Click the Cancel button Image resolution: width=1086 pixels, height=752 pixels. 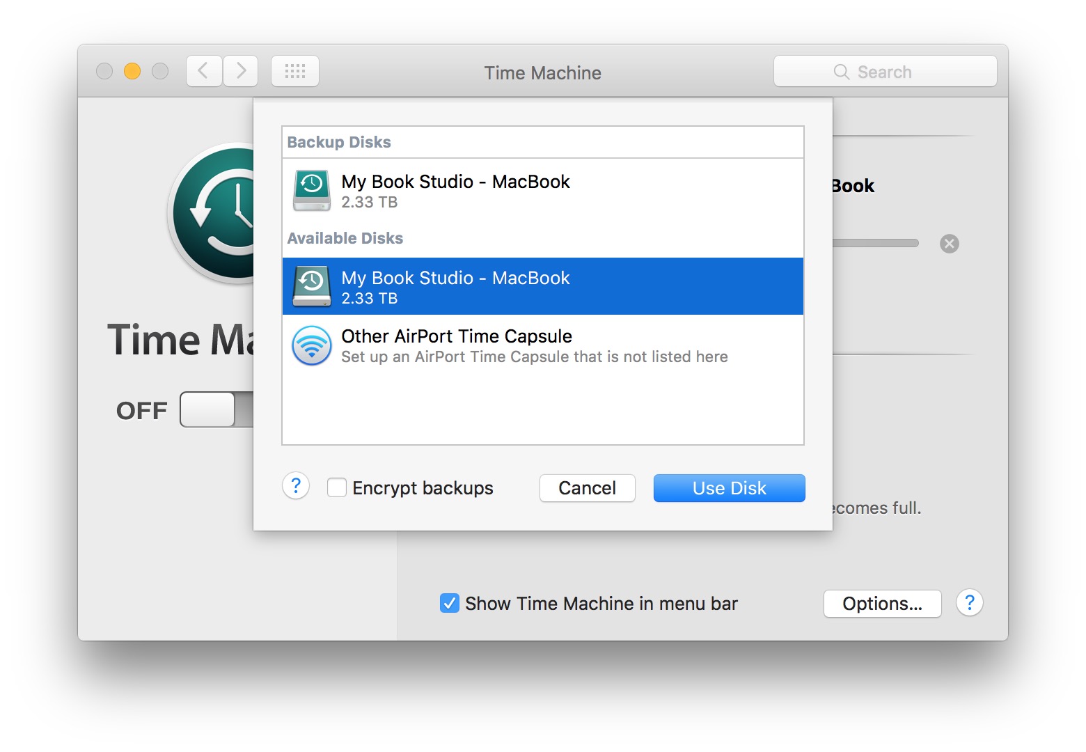coord(588,488)
